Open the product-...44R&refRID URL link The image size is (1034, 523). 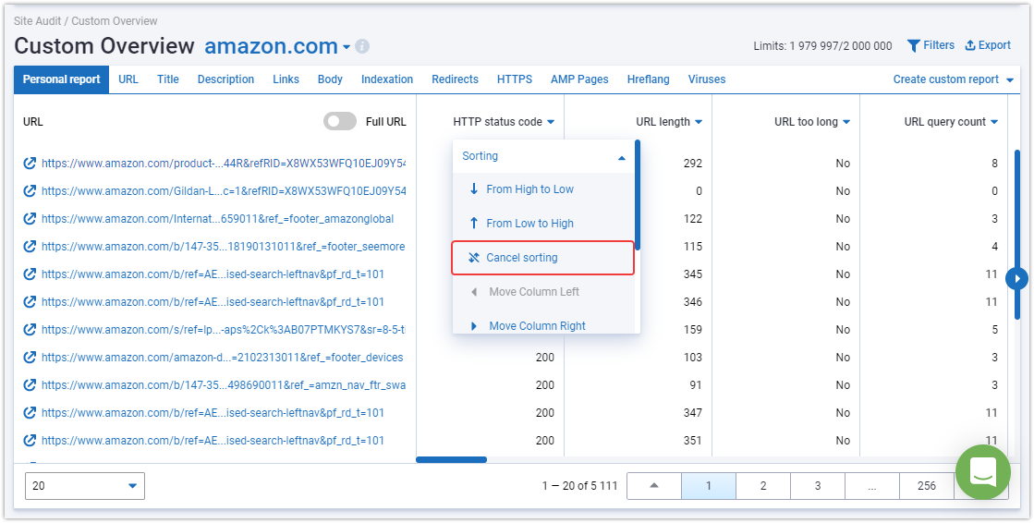tap(224, 164)
